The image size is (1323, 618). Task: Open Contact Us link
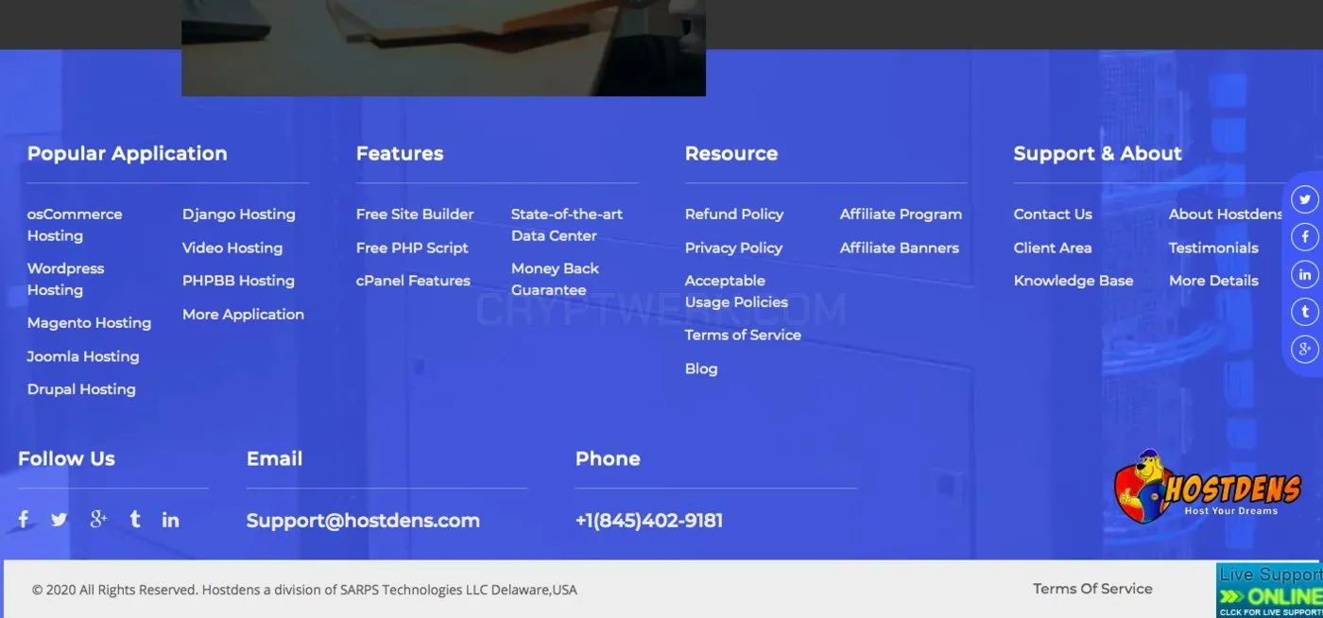coord(1053,215)
